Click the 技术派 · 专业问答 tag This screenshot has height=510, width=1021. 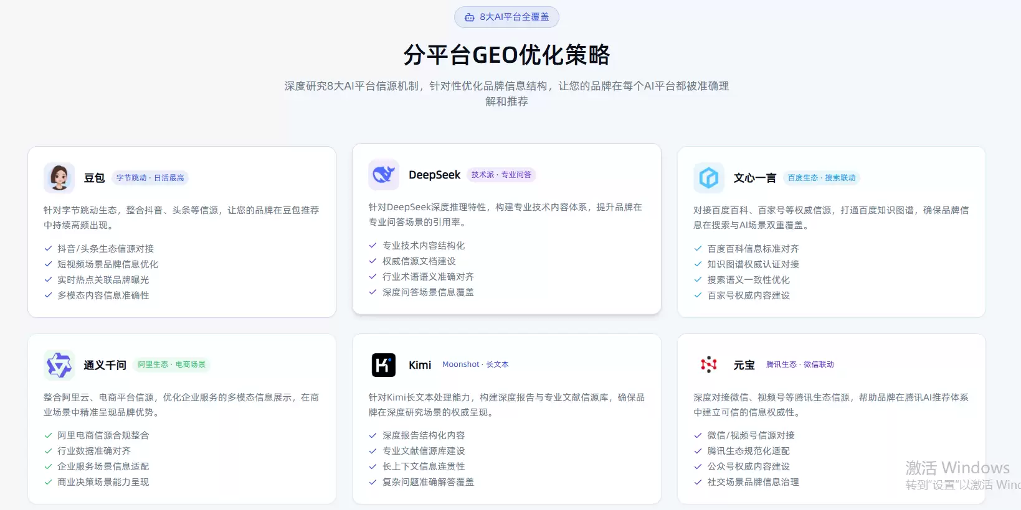click(501, 175)
